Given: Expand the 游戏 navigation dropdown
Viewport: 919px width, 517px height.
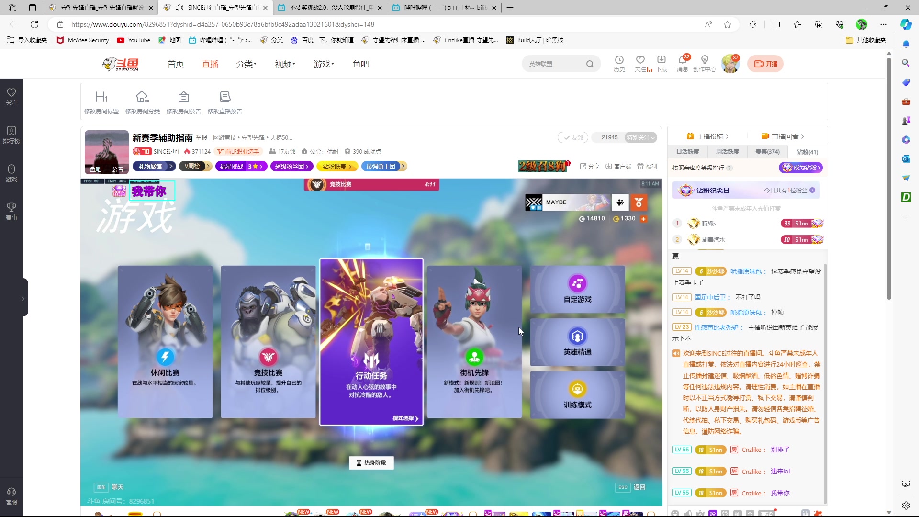Looking at the screenshot, I should click(x=324, y=64).
